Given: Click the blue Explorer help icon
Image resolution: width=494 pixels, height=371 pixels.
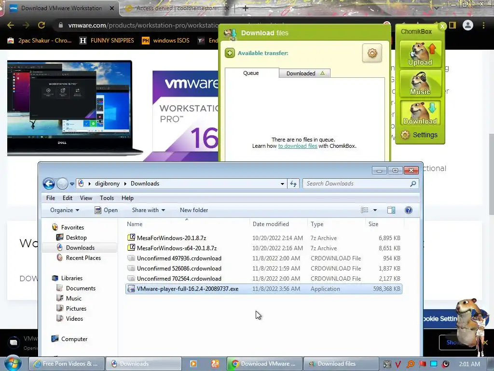Looking at the screenshot, I should click(x=409, y=210).
